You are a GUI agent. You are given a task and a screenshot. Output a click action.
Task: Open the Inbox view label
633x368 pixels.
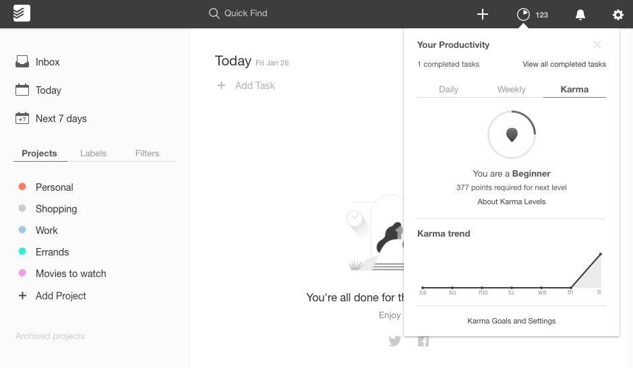(48, 62)
